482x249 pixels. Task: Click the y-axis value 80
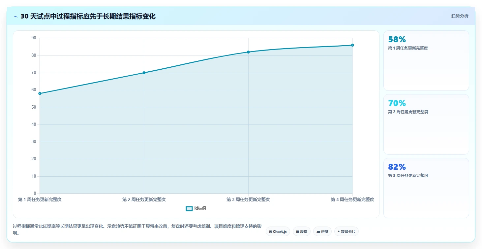[34, 55]
